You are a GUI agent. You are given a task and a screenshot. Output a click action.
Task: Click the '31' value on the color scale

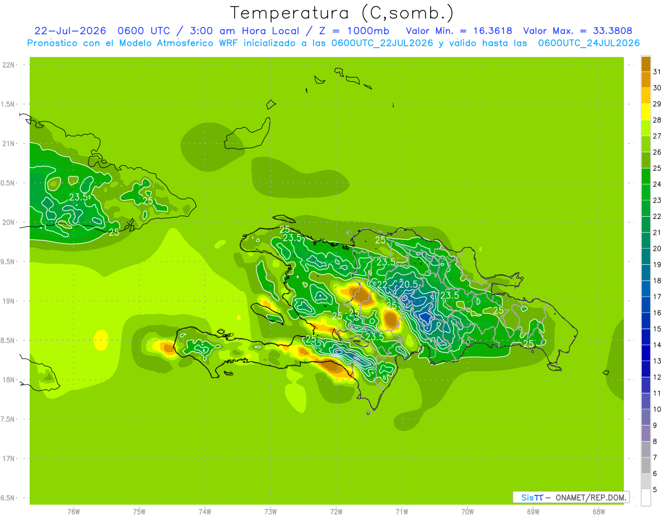click(657, 72)
